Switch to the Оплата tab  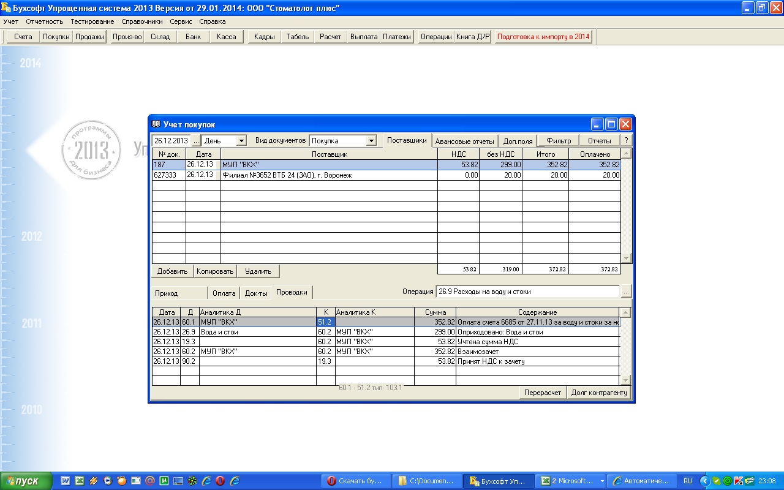pos(224,293)
